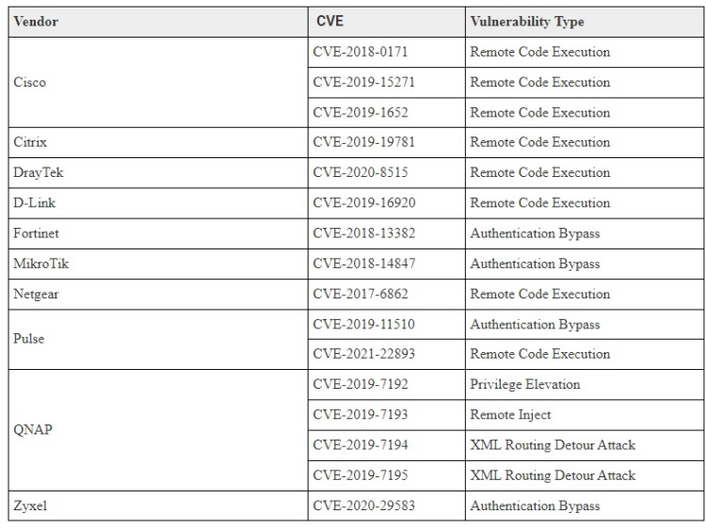The width and height of the screenshot is (706, 529).
Task: Select the CVE-2018-14847 entry
Action: pos(363,264)
